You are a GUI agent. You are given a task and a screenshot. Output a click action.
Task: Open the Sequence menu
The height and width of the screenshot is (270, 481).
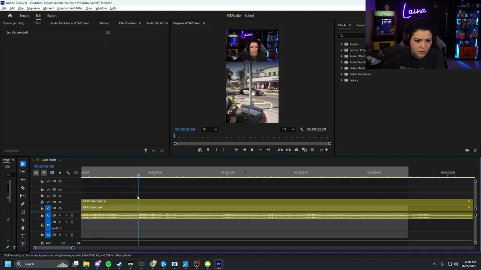coord(33,8)
